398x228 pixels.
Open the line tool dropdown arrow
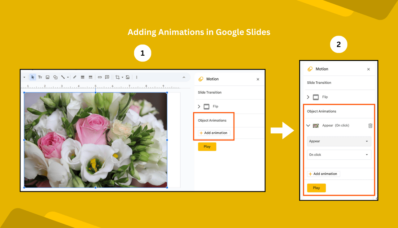68,77
